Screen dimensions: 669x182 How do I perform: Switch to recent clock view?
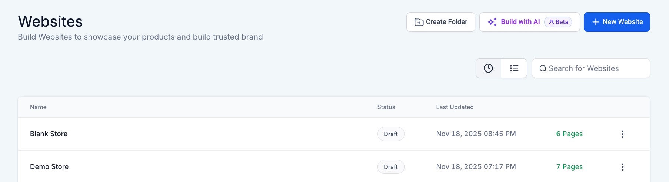488,68
